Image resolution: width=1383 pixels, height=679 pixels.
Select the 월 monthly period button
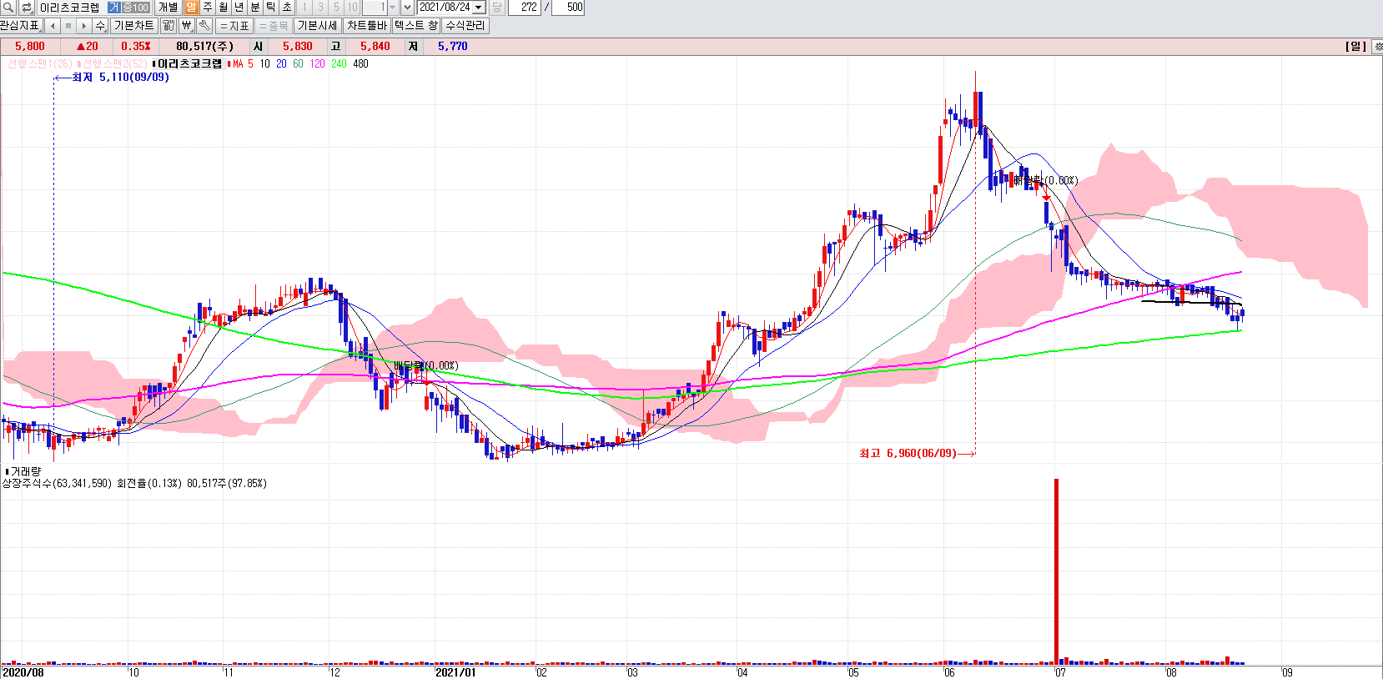223,7
